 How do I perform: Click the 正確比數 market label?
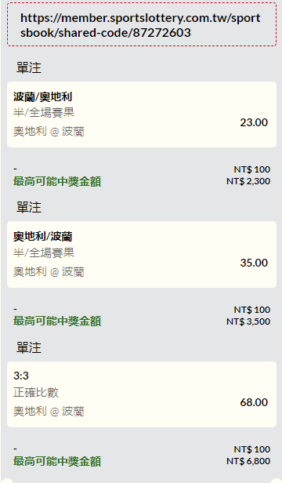pyautogui.click(x=36, y=392)
